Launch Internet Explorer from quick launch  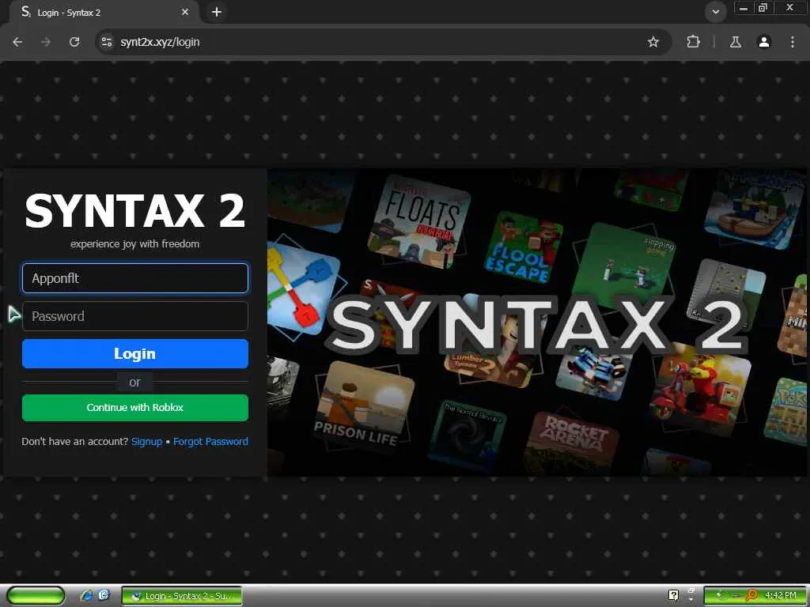[87, 596]
